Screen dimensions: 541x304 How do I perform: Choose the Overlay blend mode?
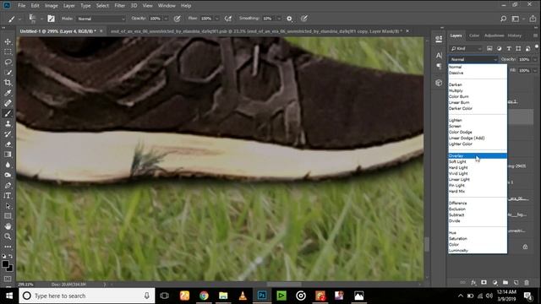[x=478, y=155]
